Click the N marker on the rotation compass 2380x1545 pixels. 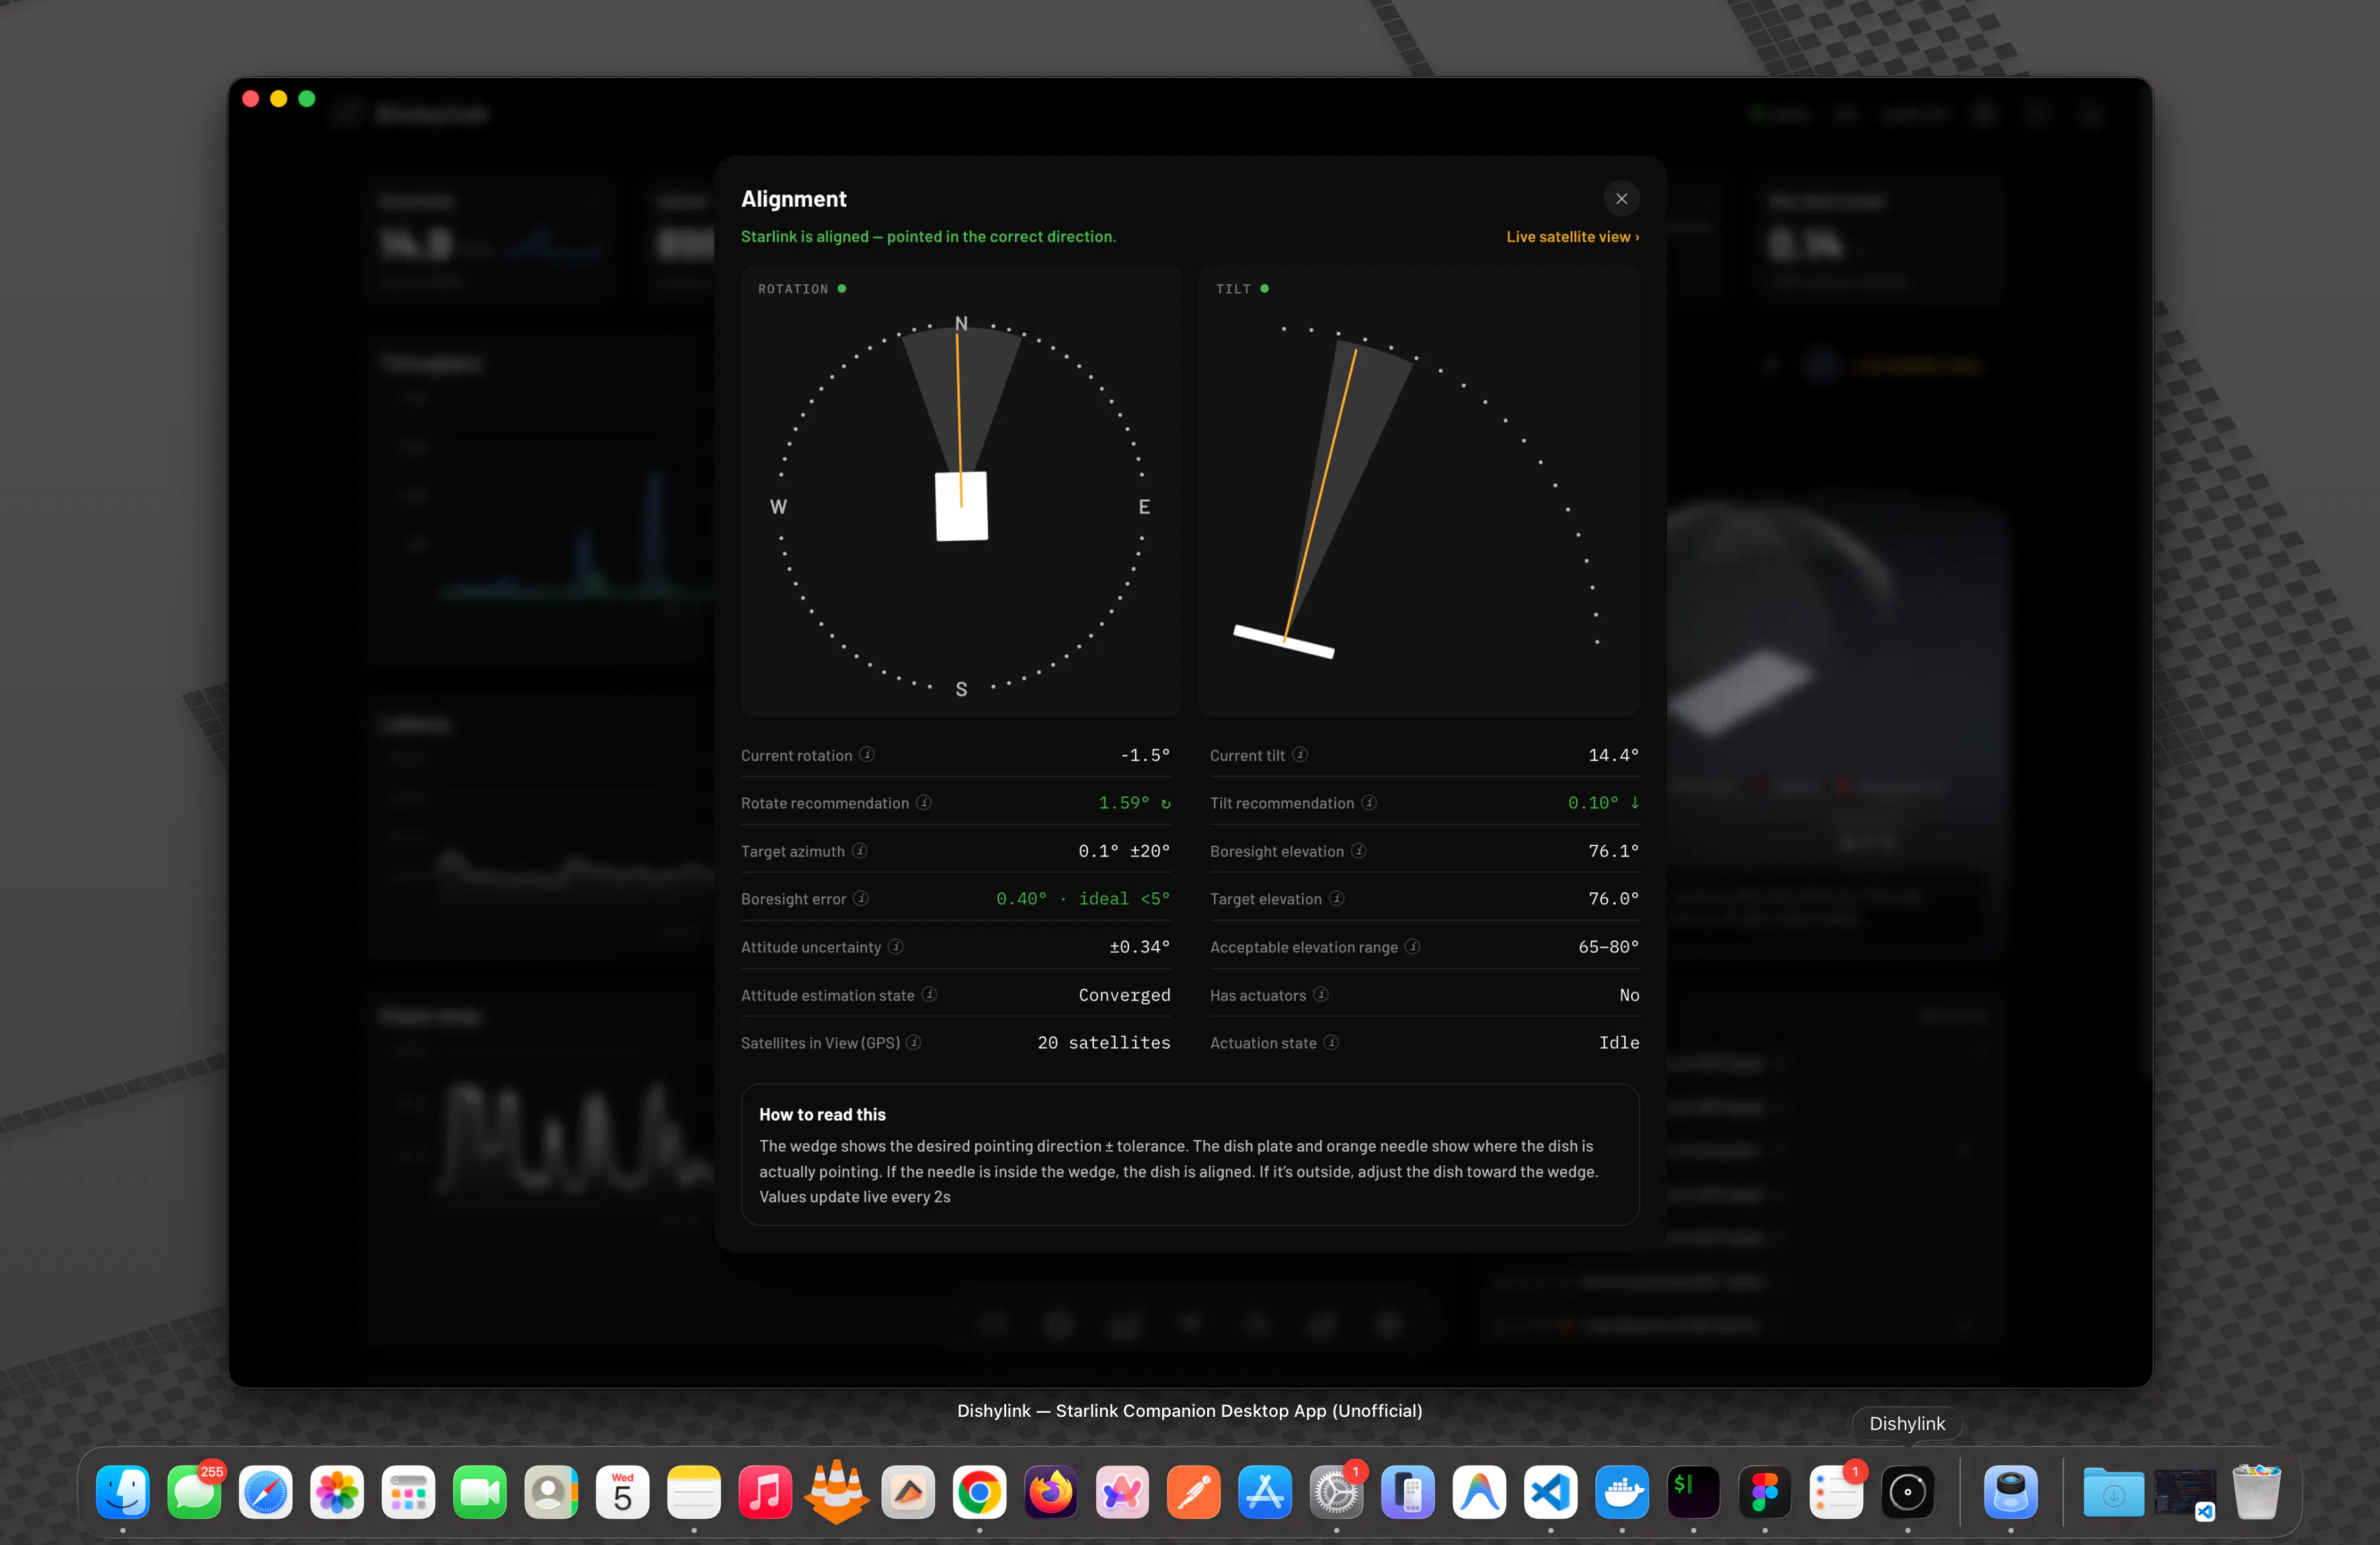[x=961, y=324]
